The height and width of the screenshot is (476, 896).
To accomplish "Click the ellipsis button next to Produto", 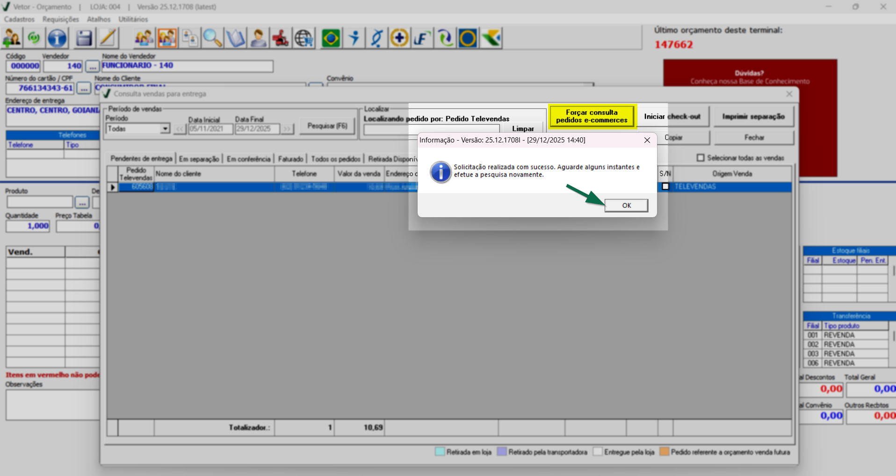I will point(82,202).
